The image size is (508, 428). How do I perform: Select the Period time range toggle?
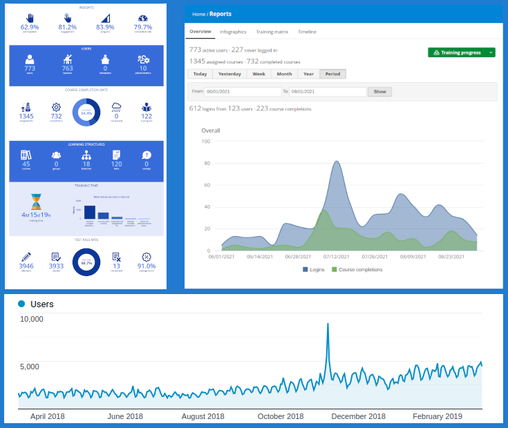pos(332,74)
